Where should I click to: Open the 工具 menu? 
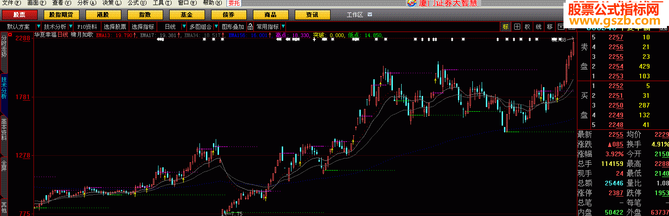click(x=162, y=3)
